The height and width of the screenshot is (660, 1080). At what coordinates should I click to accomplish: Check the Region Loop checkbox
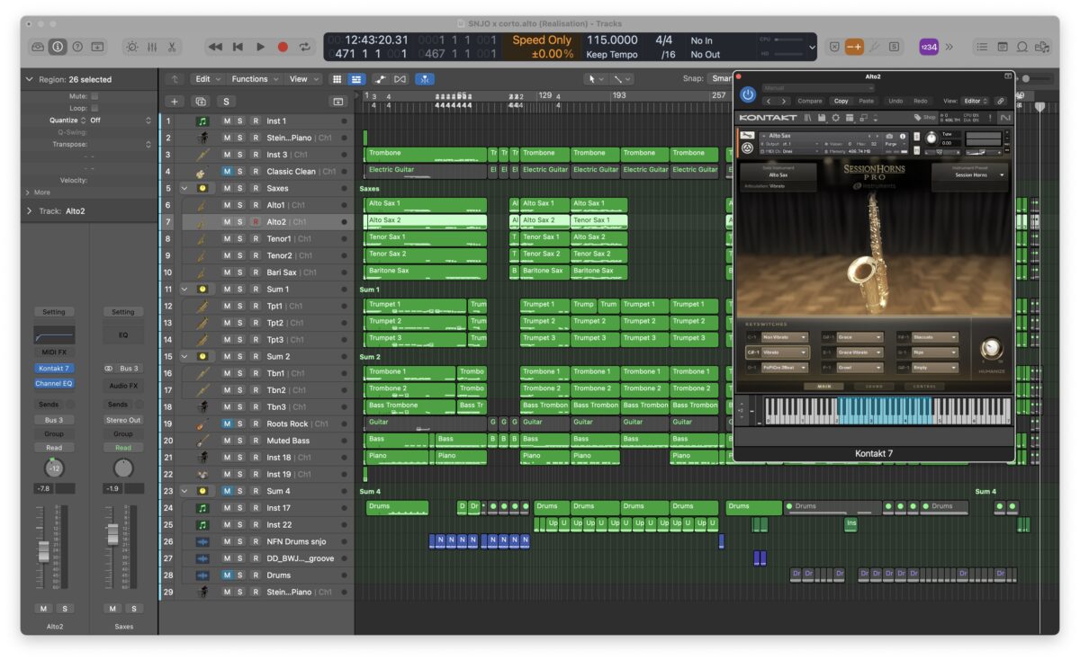point(94,107)
